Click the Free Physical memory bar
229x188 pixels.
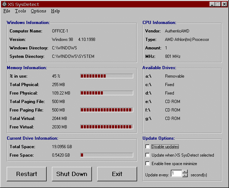pos(107,93)
